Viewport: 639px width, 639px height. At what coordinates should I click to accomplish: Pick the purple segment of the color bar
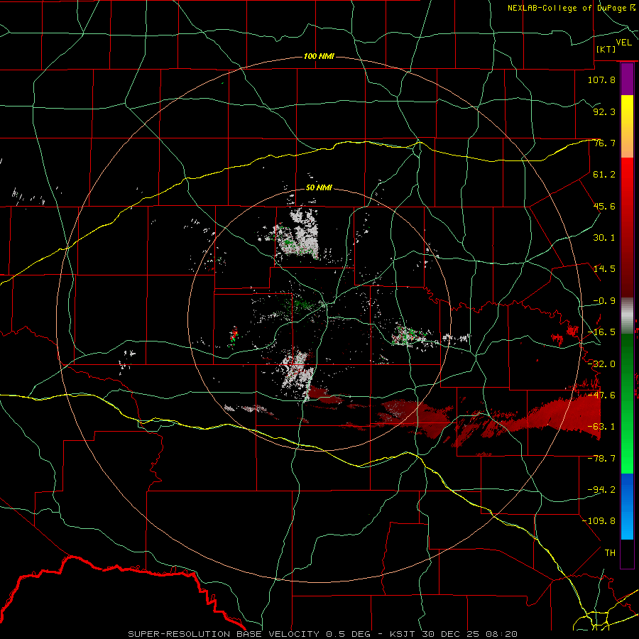click(x=627, y=80)
